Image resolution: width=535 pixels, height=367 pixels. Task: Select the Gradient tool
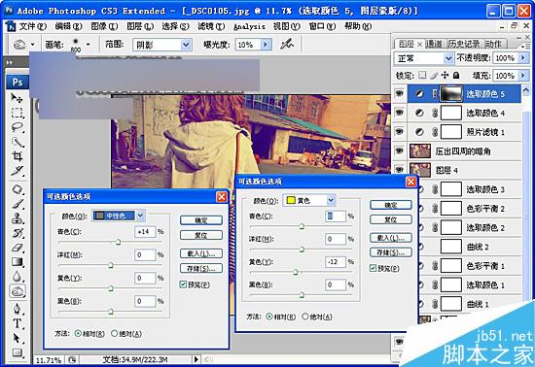17,262
